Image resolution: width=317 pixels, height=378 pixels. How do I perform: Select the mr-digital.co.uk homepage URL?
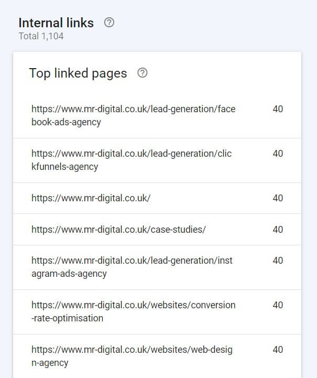point(91,198)
